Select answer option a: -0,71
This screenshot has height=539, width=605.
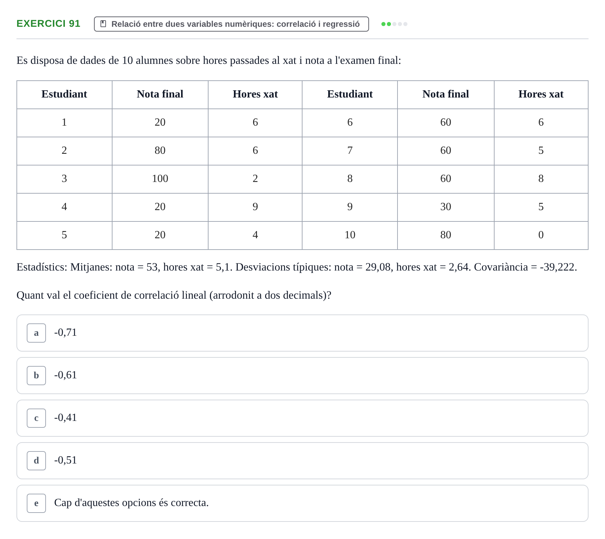[x=302, y=333]
